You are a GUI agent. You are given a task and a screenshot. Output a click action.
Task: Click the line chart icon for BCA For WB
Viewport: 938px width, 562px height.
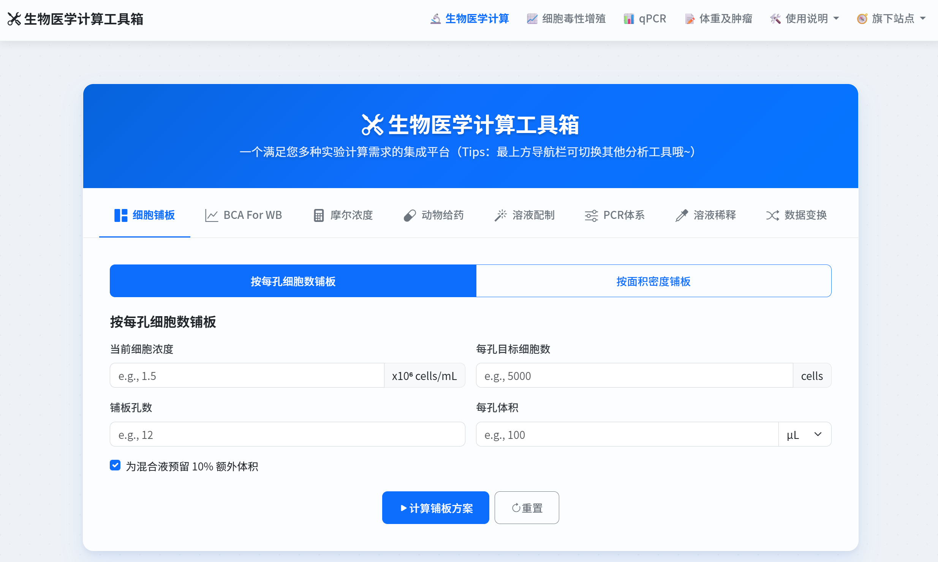211,215
